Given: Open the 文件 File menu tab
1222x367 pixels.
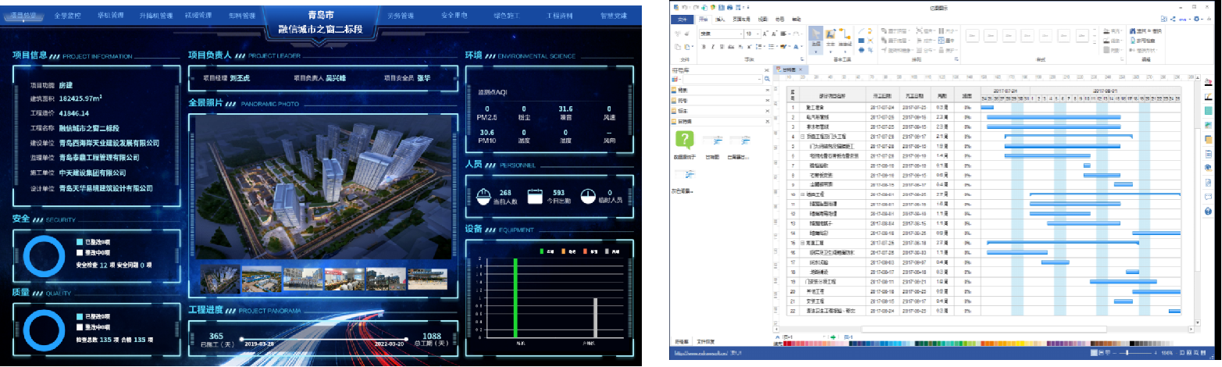Looking at the screenshot, I should pyautogui.click(x=683, y=19).
